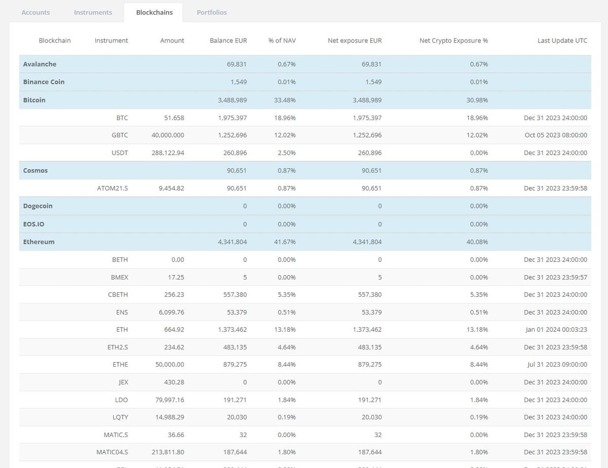Screen dimensions: 608x468
Task: Open the Portfolios tab
Action: tap(212, 12)
